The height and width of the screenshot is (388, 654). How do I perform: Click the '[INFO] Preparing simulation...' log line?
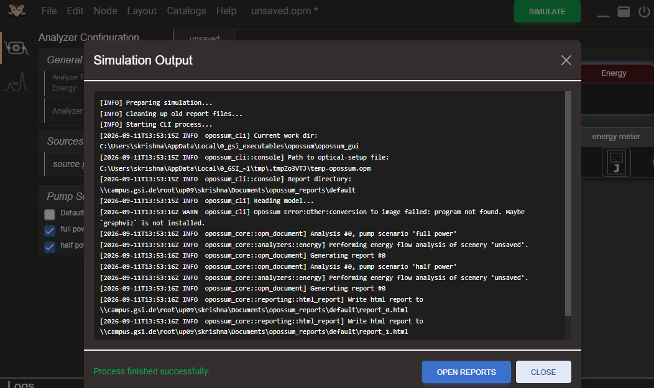(156, 103)
